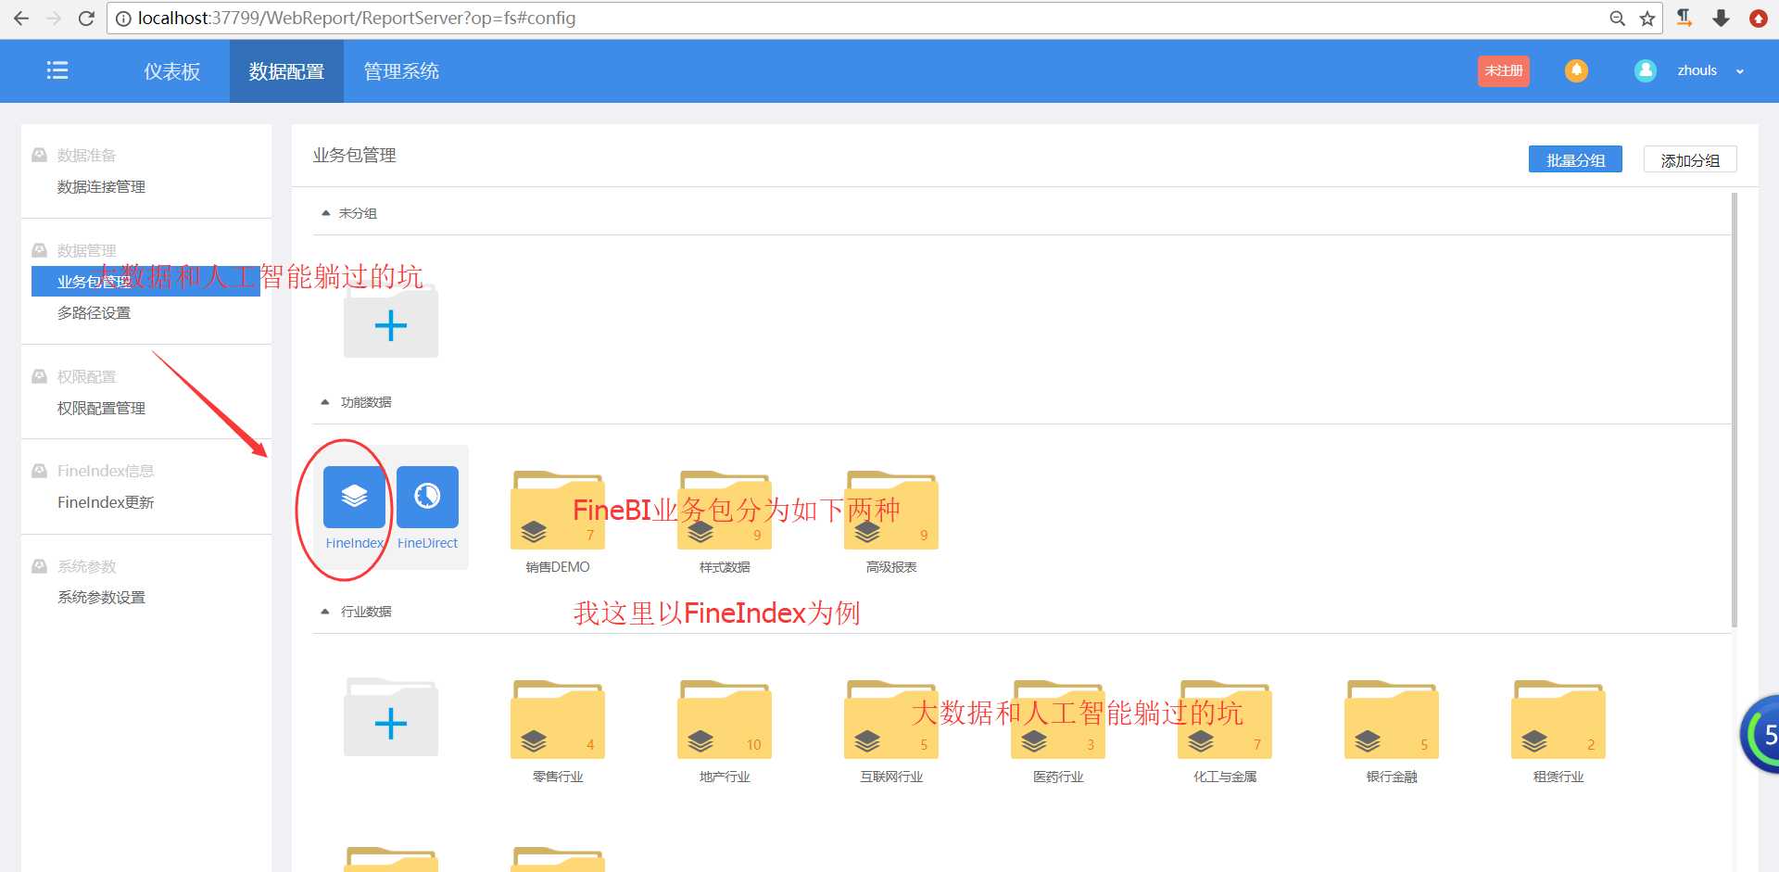Add a new package under 行业数据
Image resolution: width=1779 pixels, height=872 pixels.
(391, 719)
